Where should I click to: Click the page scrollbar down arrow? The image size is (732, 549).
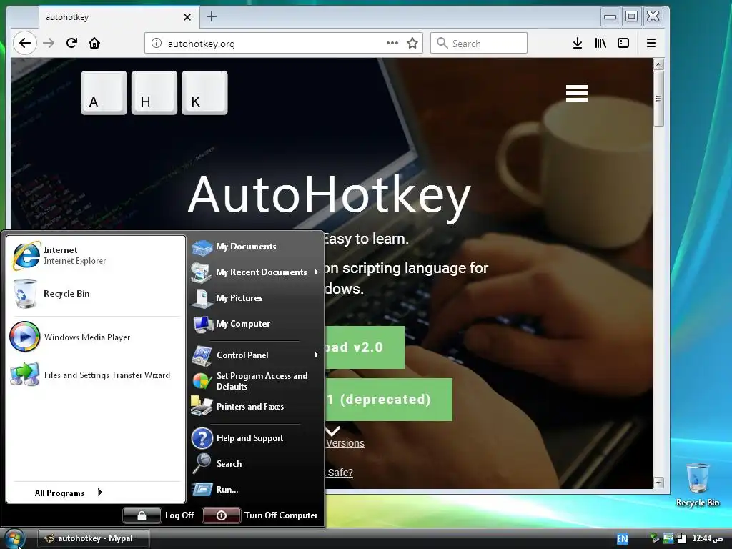658,483
